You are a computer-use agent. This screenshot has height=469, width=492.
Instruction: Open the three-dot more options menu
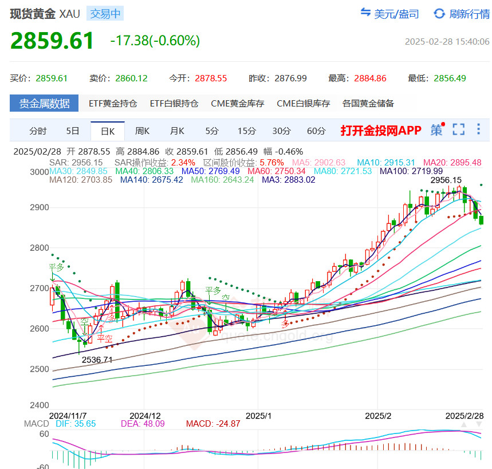(479, 130)
